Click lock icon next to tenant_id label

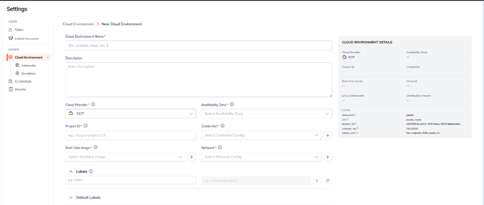(x=355, y=124)
